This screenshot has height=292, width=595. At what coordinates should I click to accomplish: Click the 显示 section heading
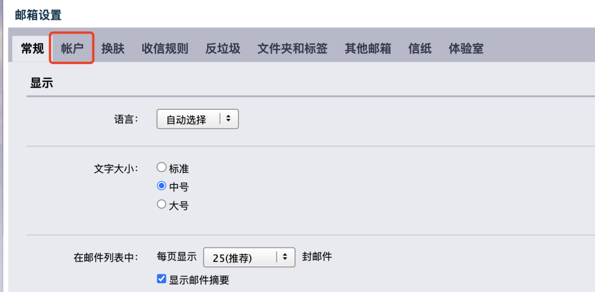pos(41,83)
